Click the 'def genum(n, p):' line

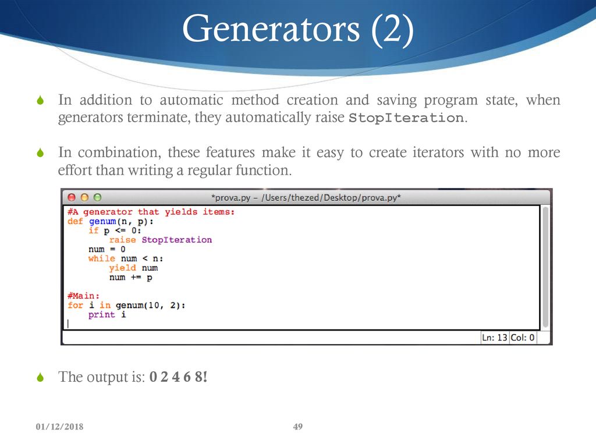click(x=111, y=222)
